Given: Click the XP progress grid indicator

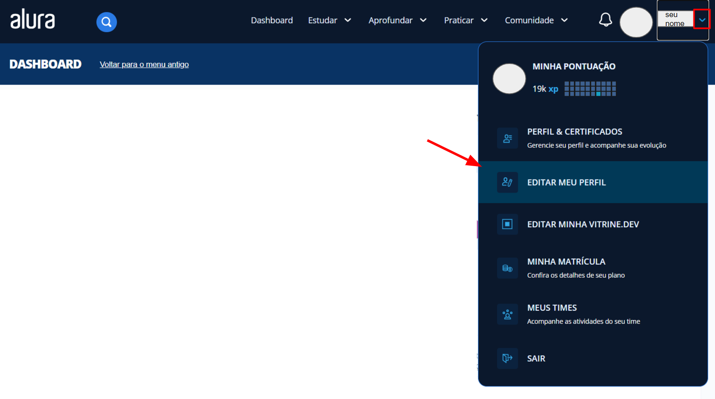Looking at the screenshot, I should coord(590,89).
